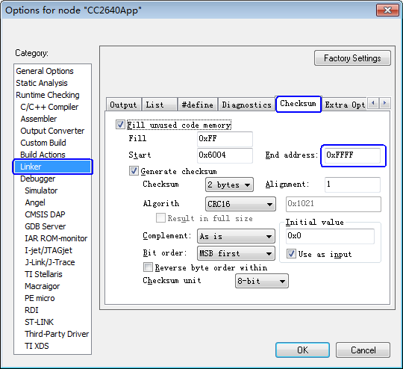Select Static Analysis category

tap(42, 83)
